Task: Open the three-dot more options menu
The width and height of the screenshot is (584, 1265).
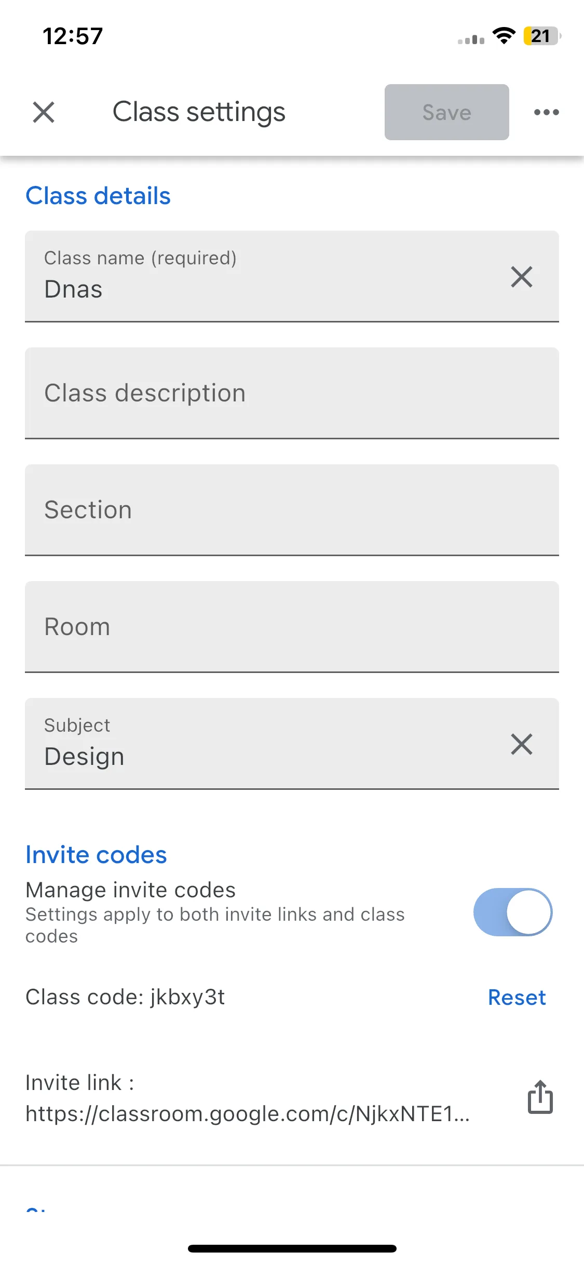Action: click(547, 112)
